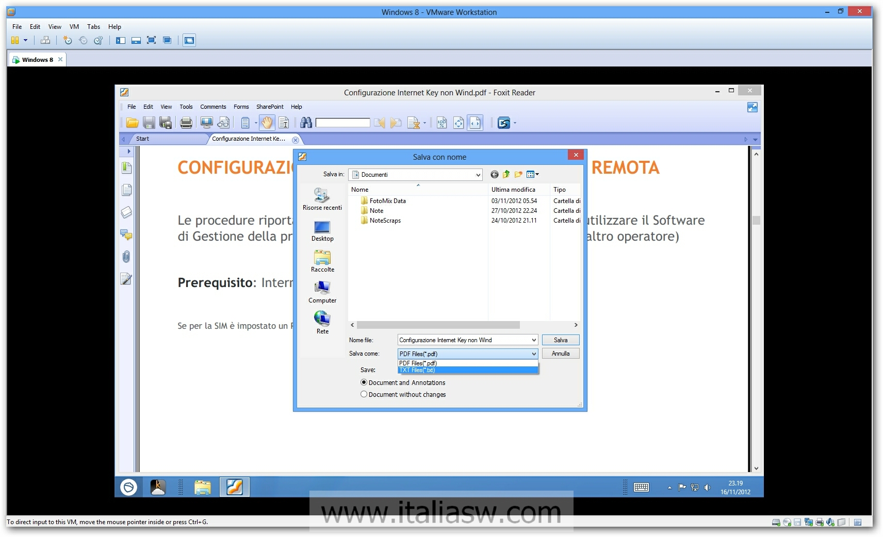Click the Fit Width icon in Foxit toolbar
The height and width of the screenshot is (537, 883).
[475, 123]
